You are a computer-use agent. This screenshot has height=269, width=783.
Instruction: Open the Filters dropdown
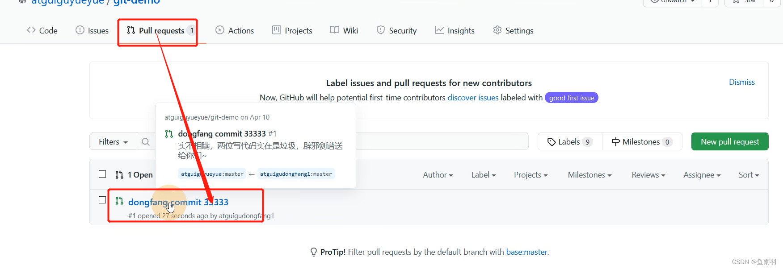point(113,141)
